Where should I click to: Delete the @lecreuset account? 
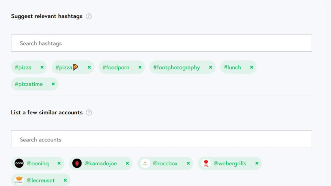point(65,181)
